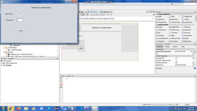This screenshot has width=197, height=111.
Task: Select Combo Box in the Palette
Action: [x=186, y=30]
